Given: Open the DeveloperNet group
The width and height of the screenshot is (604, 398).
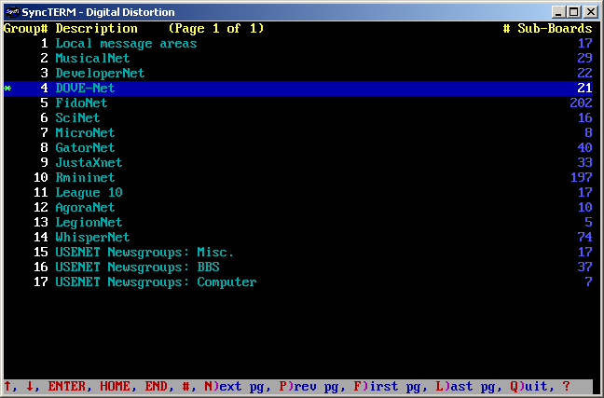Looking at the screenshot, I should point(100,74).
